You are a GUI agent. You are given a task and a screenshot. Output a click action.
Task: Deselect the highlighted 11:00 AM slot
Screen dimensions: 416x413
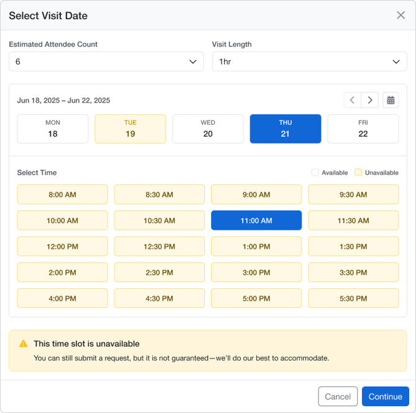tap(256, 220)
